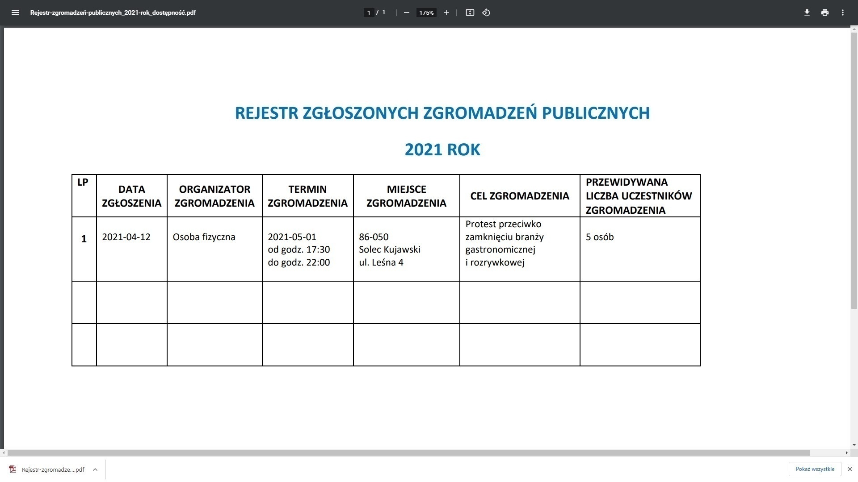
Task: Zoom in with the plus icon
Action: 446,12
